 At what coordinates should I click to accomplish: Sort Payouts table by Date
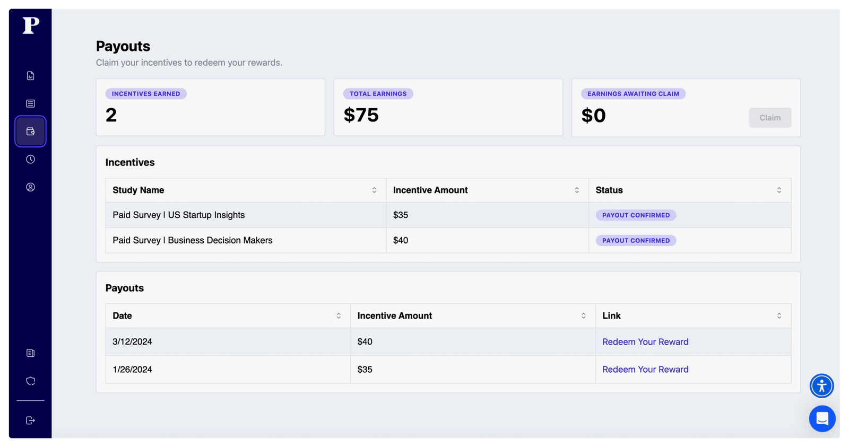[x=339, y=315]
